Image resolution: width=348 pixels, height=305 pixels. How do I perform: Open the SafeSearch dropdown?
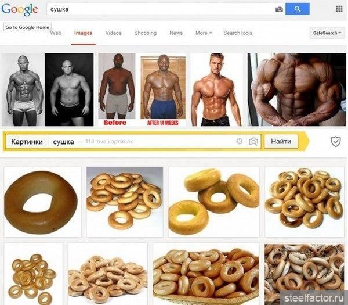[327, 33]
